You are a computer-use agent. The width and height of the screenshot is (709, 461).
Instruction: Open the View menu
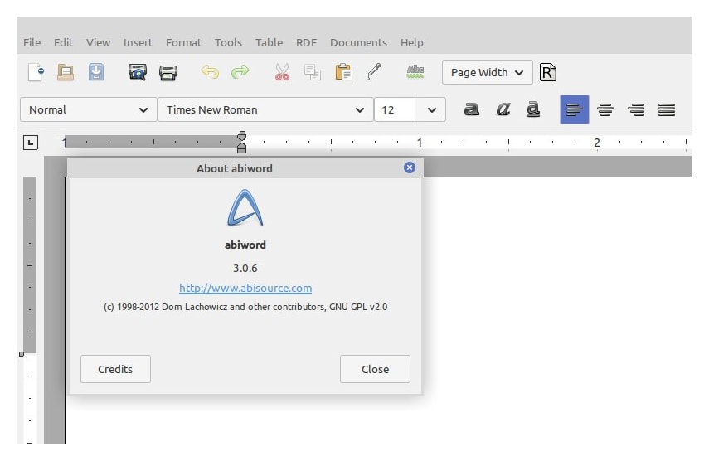coord(98,42)
